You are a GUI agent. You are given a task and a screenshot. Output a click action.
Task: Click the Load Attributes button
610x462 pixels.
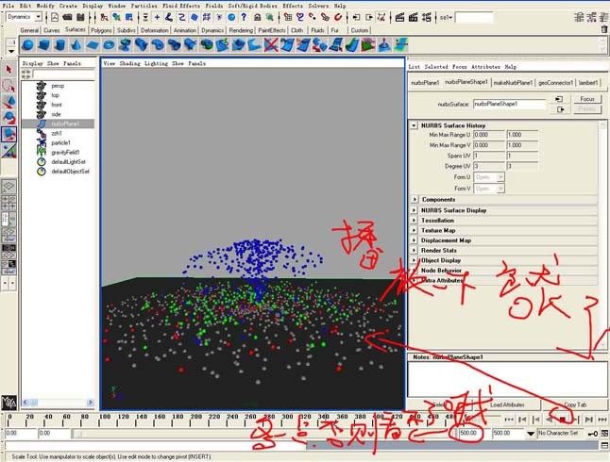[507, 404]
